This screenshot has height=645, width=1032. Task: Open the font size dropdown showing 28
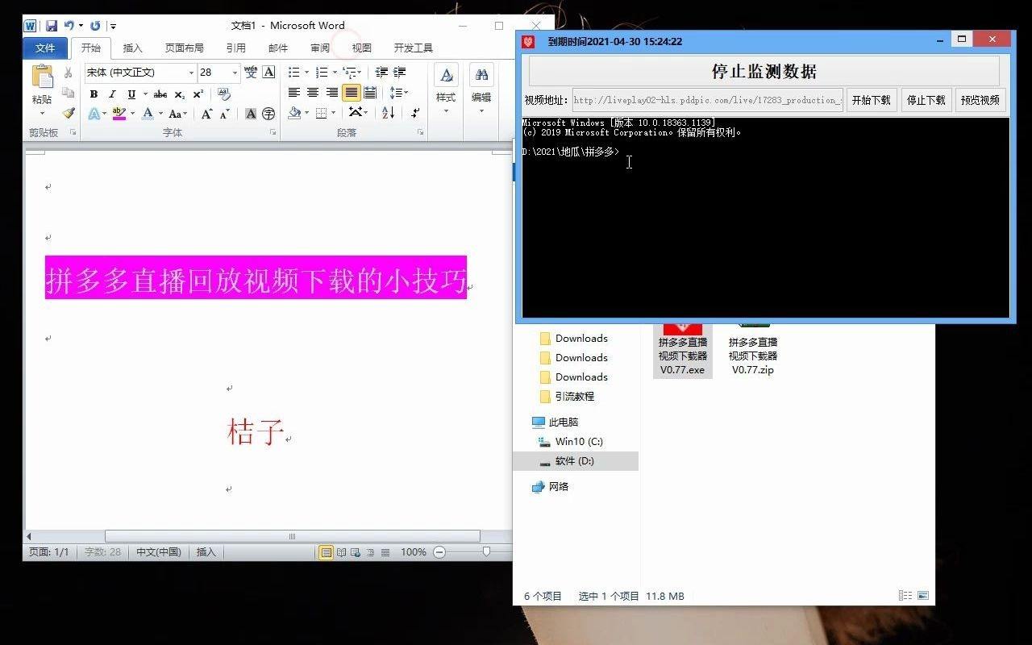point(235,73)
